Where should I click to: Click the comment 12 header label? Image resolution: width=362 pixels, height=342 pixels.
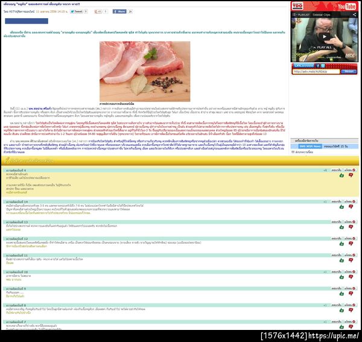pos(17,239)
